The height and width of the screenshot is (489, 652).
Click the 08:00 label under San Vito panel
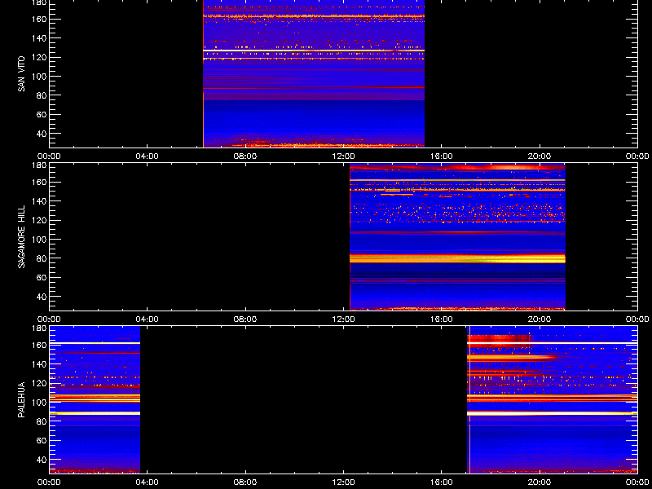[x=246, y=156]
